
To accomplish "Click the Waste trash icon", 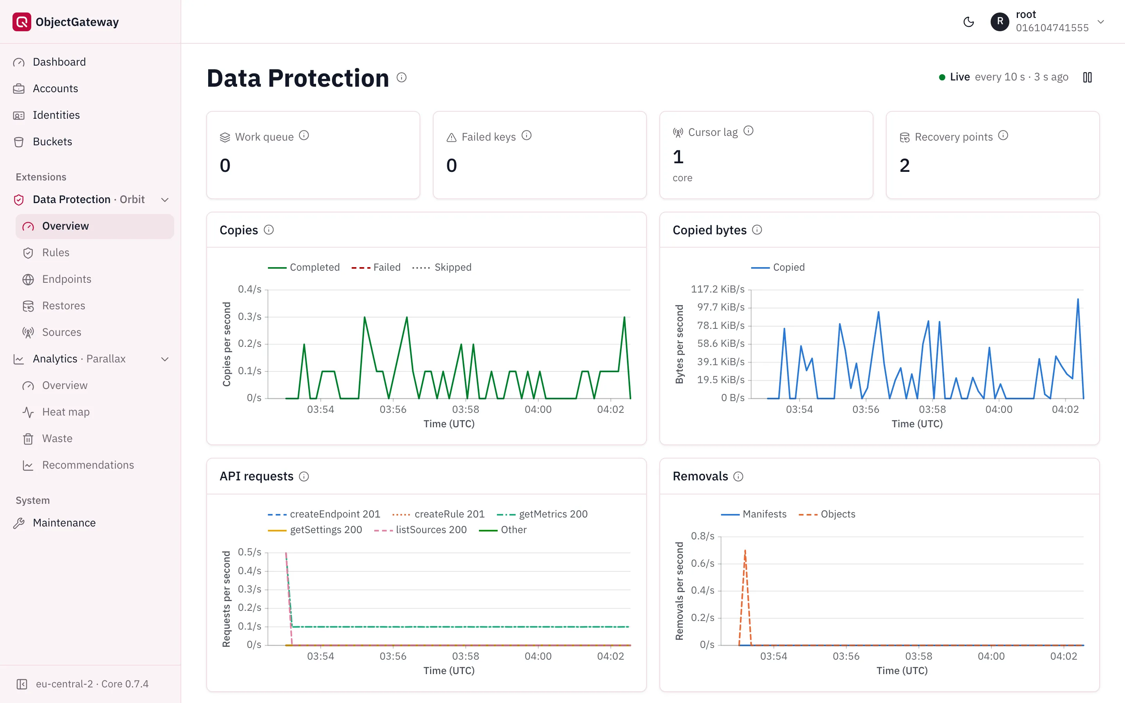I will 28,439.
